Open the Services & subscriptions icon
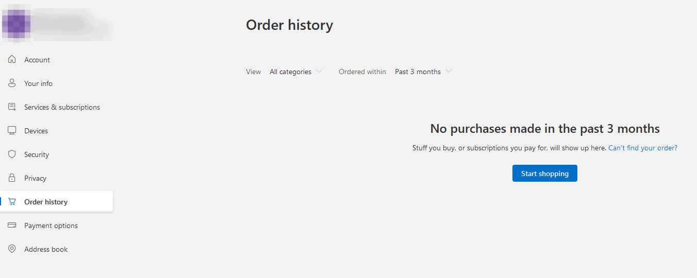This screenshot has width=697, height=278. (x=12, y=107)
